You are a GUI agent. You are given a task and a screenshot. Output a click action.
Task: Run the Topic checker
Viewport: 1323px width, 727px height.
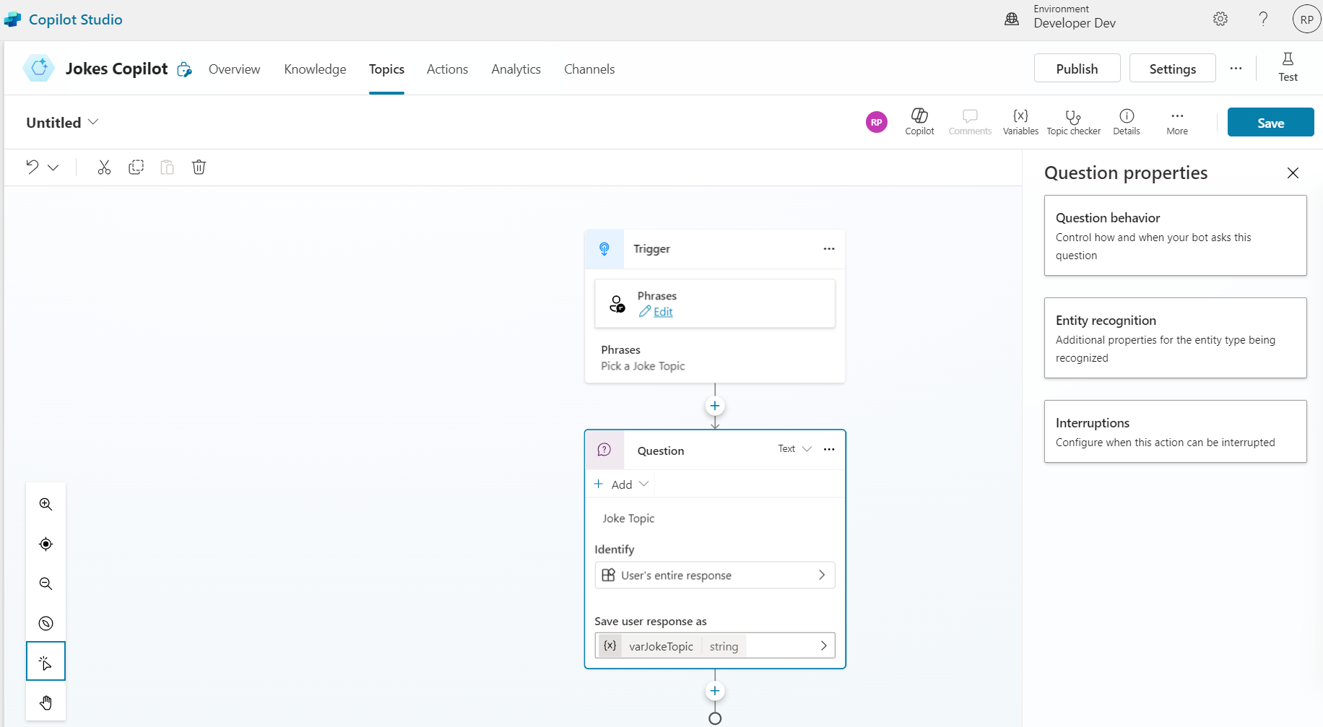pyautogui.click(x=1073, y=121)
